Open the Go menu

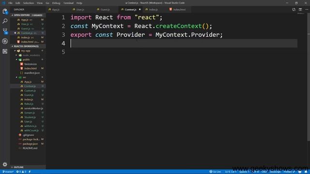[47, 3]
